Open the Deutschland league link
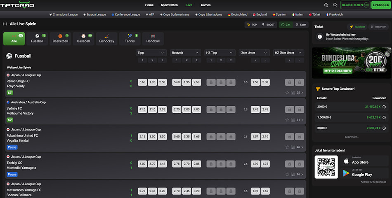Image resolution: width=392 pixels, height=198 pixels. pos(238,14)
